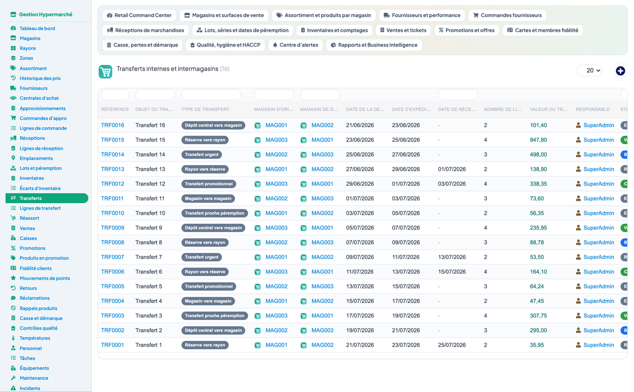Image resolution: width=634 pixels, height=392 pixels.
Task: Click the Référence column filter field
Action: click(115, 95)
